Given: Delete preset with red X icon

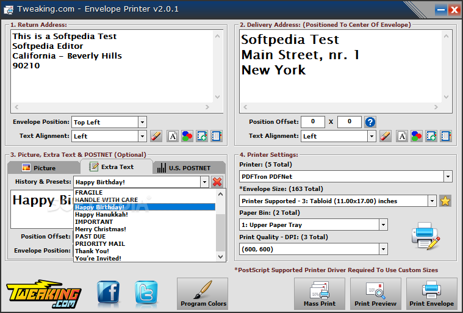Looking at the screenshot, I should tap(217, 182).
